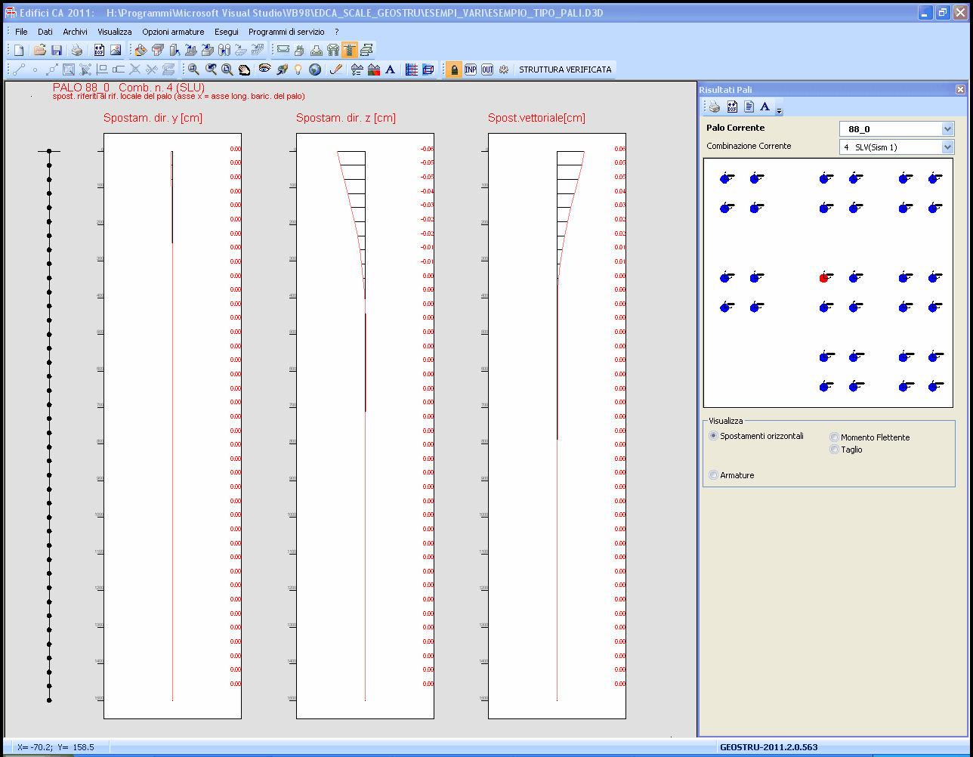The width and height of the screenshot is (973, 757).
Task: Open the Visualizza menu
Action: (115, 32)
